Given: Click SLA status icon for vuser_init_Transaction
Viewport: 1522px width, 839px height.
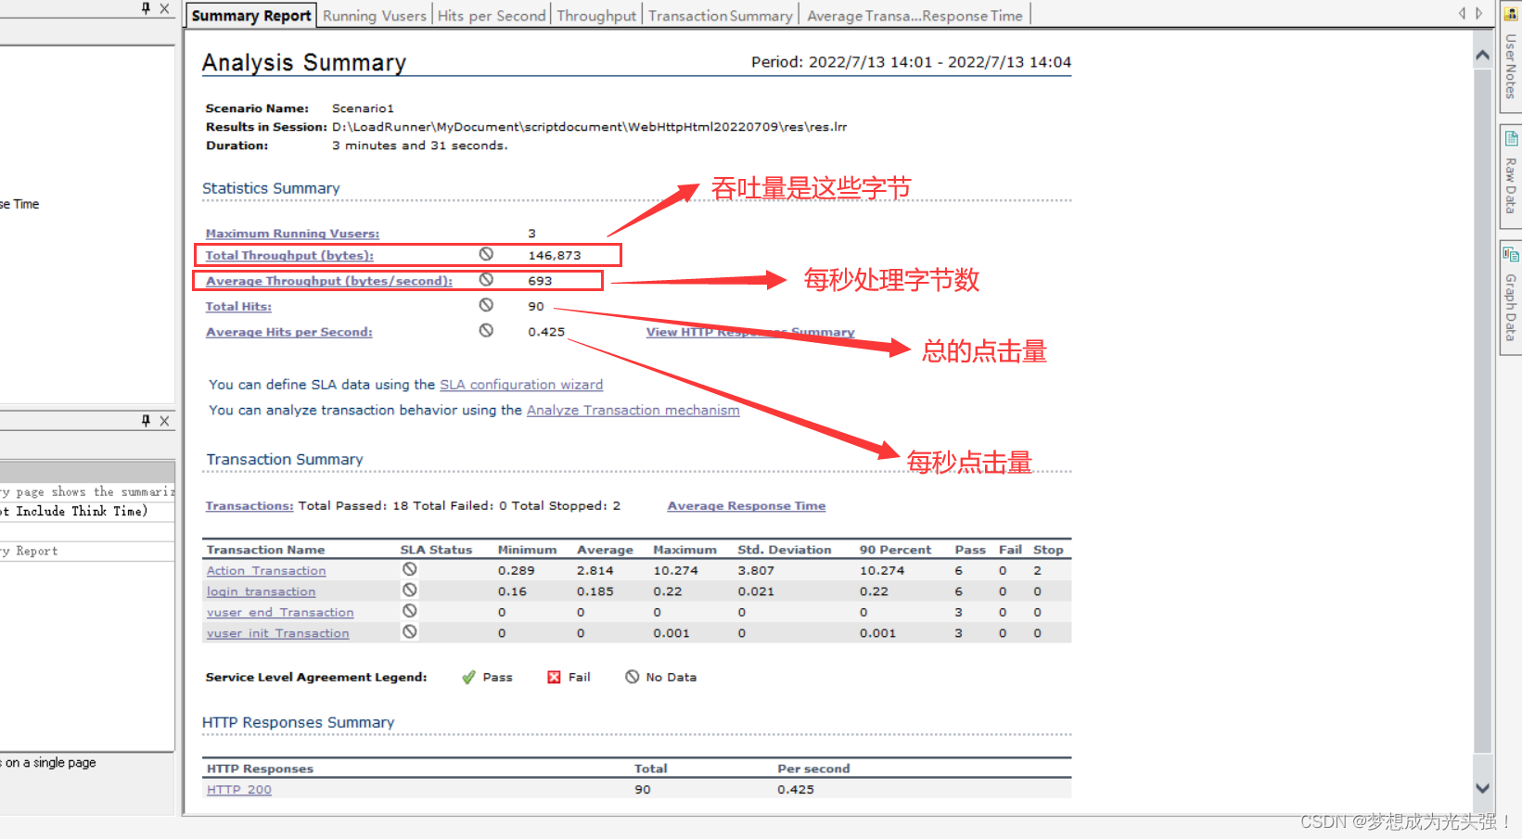Looking at the screenshot, I should tap(410, 631).
